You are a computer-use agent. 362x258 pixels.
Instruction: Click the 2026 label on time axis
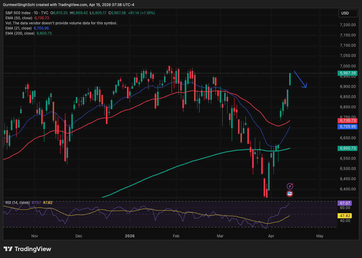(x=130, y=236)
